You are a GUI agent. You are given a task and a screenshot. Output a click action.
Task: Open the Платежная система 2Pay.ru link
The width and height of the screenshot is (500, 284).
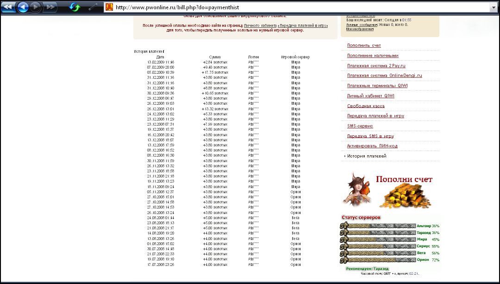click(376, 66)
